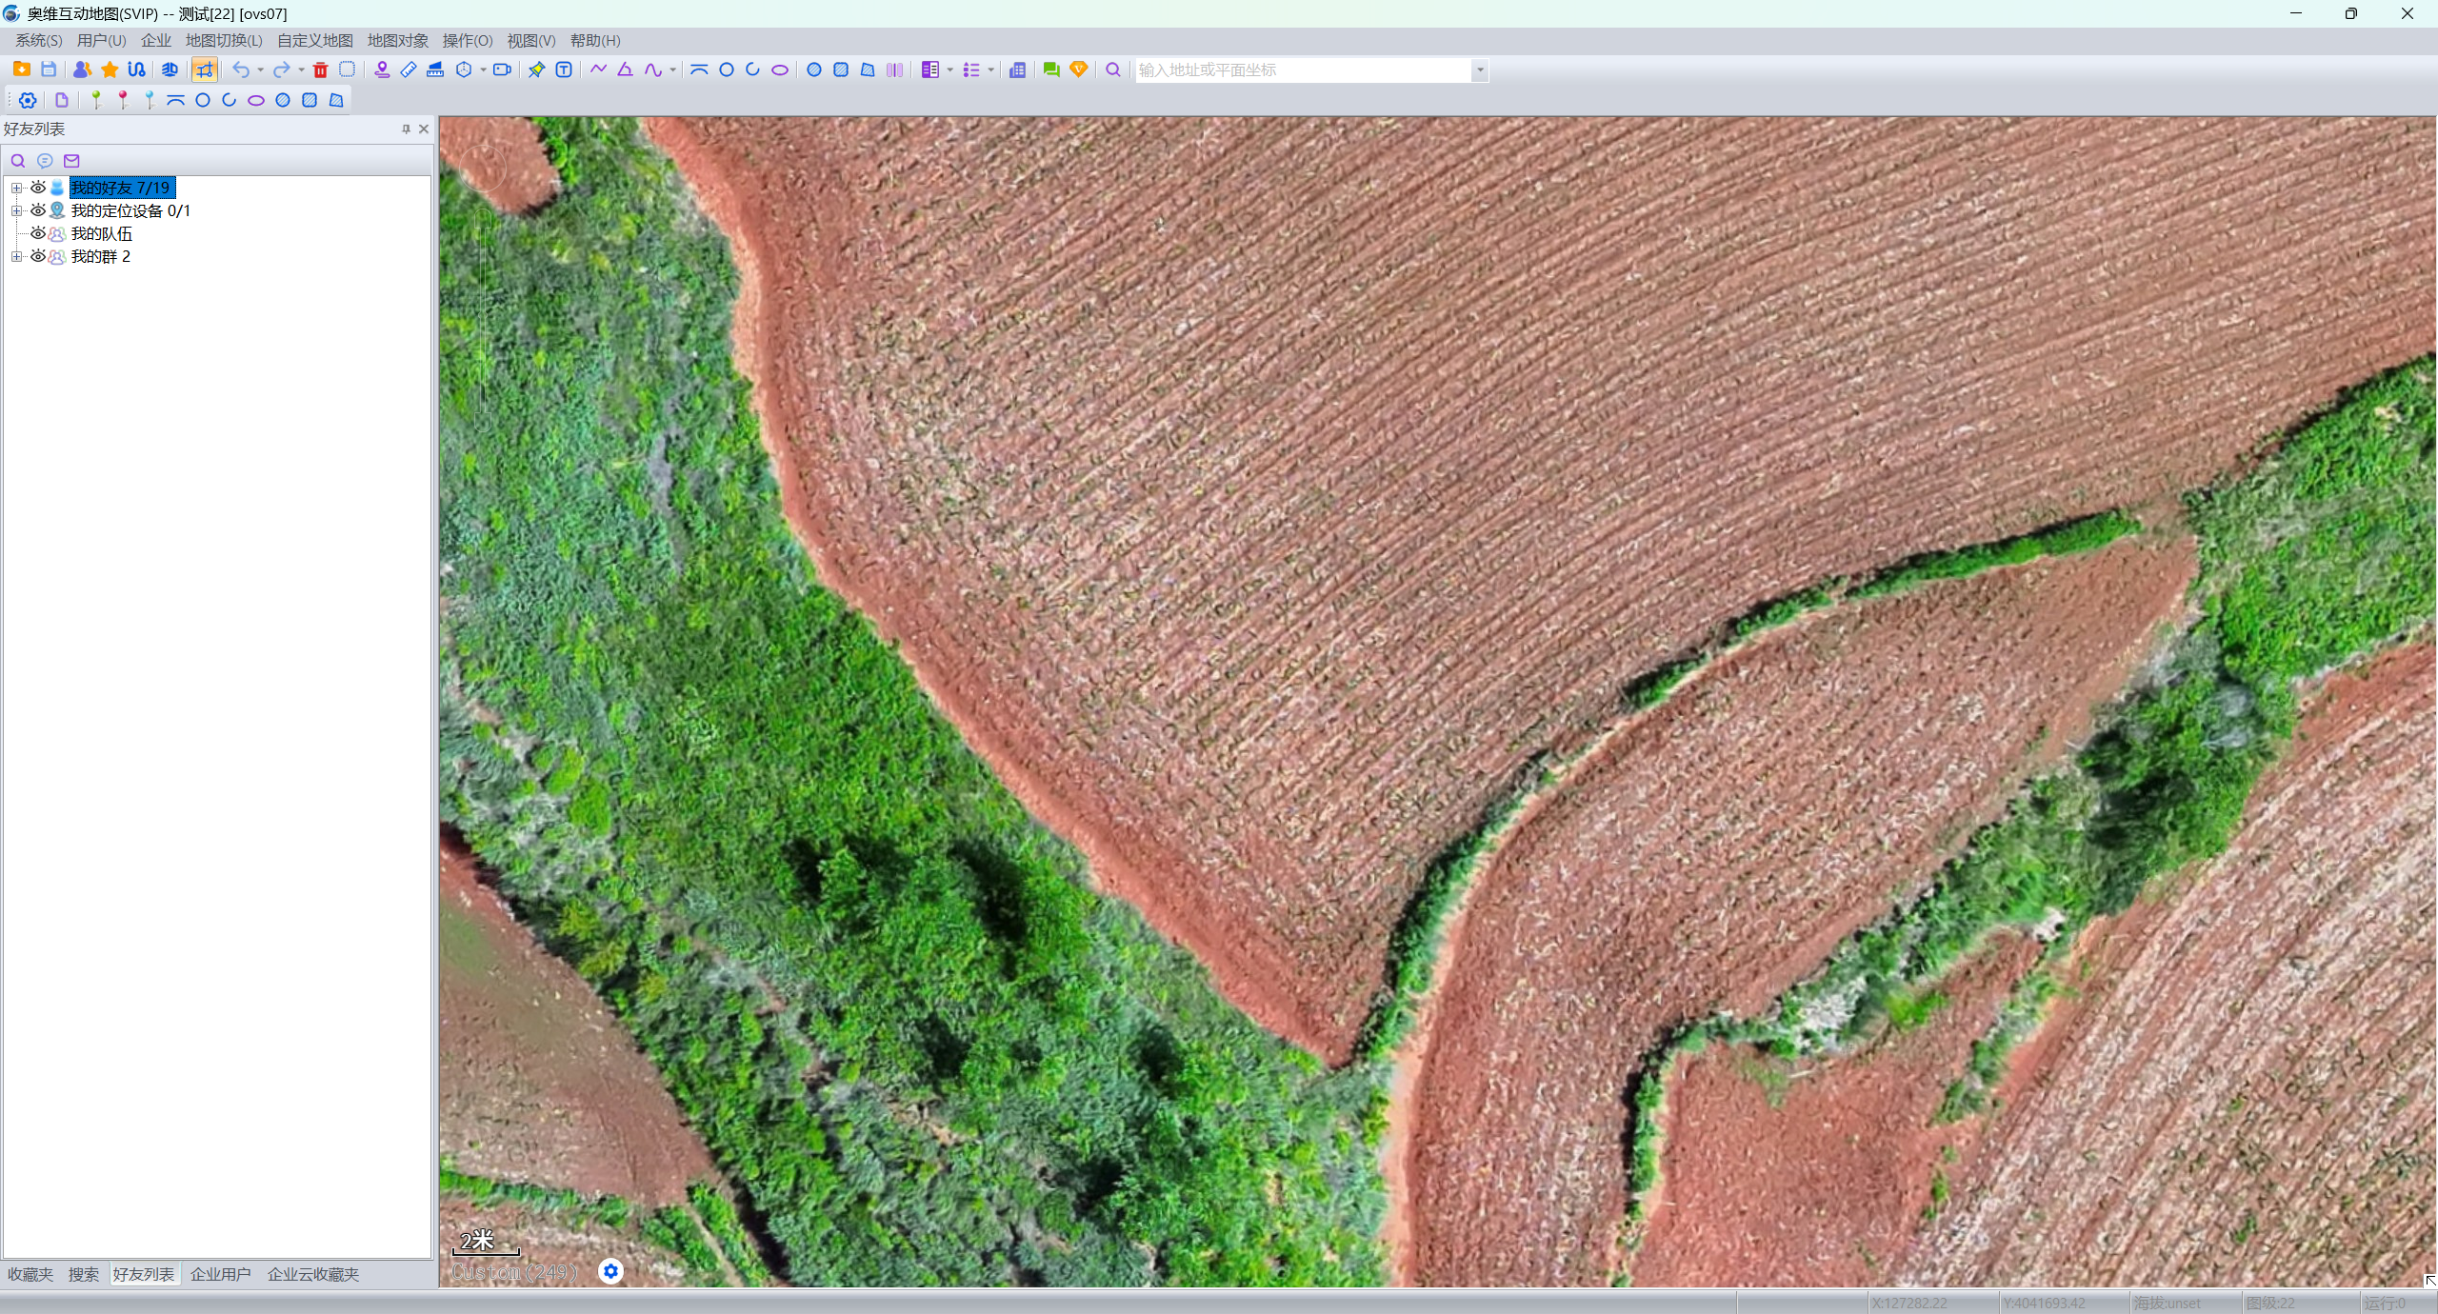
Task: Toggle visibility eye for 我的好友
Action: tap(38, 188)
